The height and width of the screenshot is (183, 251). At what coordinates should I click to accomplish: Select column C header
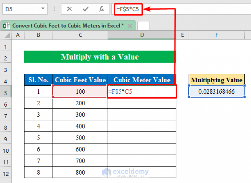(x=80, y=35)
